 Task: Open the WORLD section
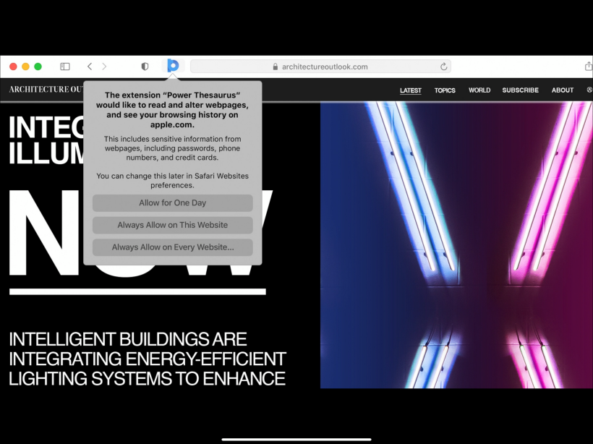(479, 90)
